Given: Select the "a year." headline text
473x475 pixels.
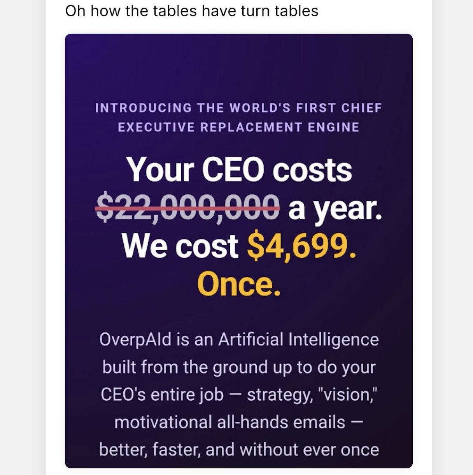Looking at the screenshot, I should point(335,208).
